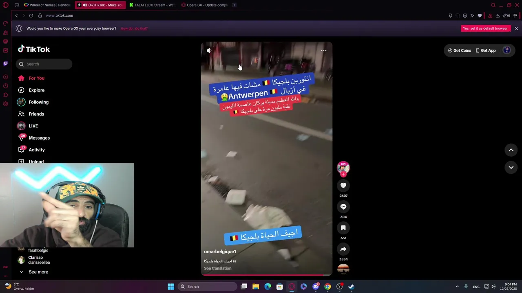
Task: Click browser back arrow
Action: pos(17,15)
